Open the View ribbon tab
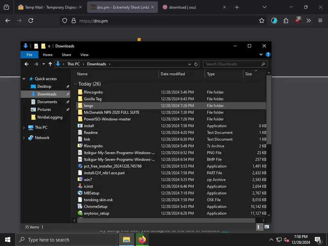 (84, 55)
